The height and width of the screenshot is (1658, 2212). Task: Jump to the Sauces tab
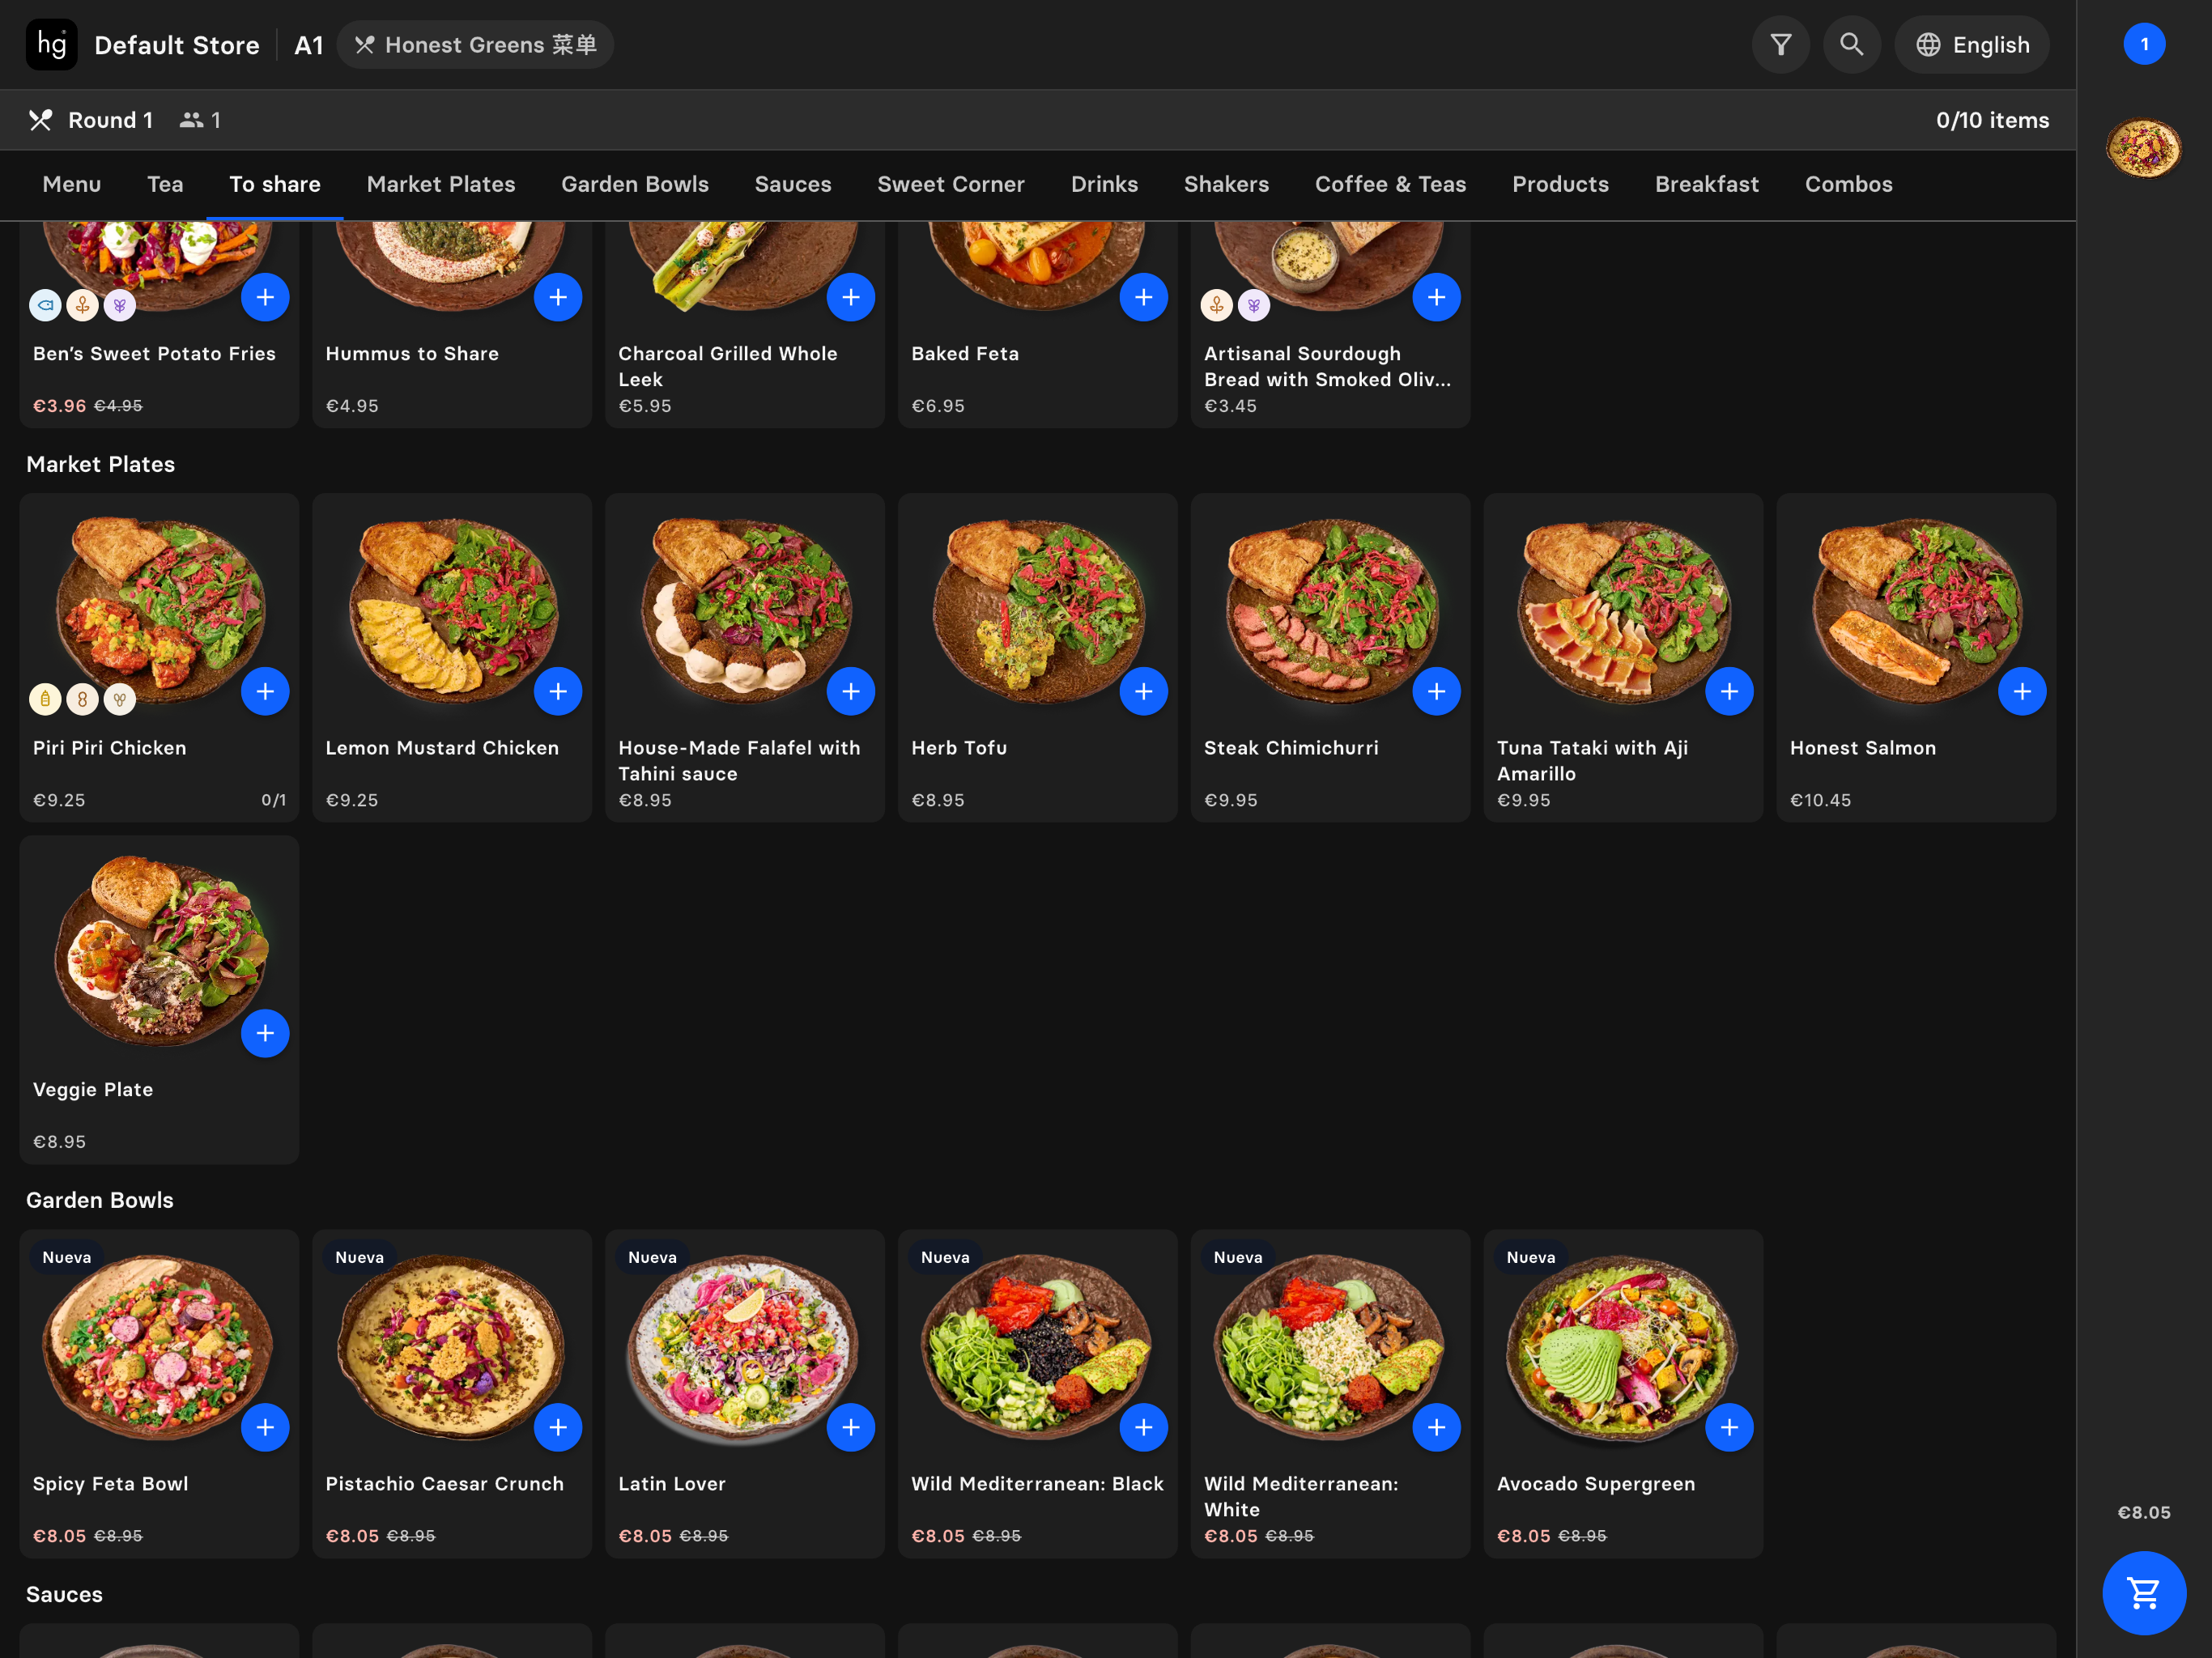point(793,184)
